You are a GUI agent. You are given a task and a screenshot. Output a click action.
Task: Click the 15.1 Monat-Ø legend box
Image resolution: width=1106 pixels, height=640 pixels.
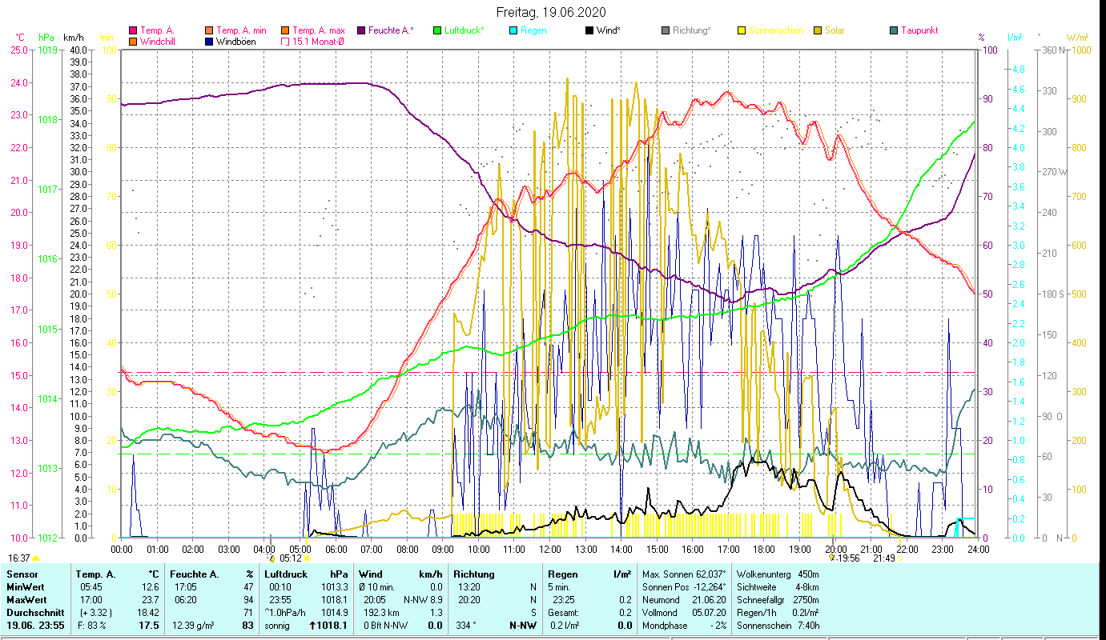(x=284, y=41)
